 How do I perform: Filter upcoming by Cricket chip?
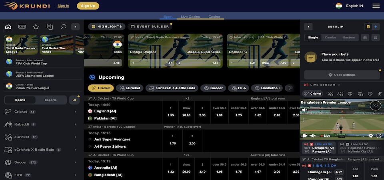click(101, 88)
